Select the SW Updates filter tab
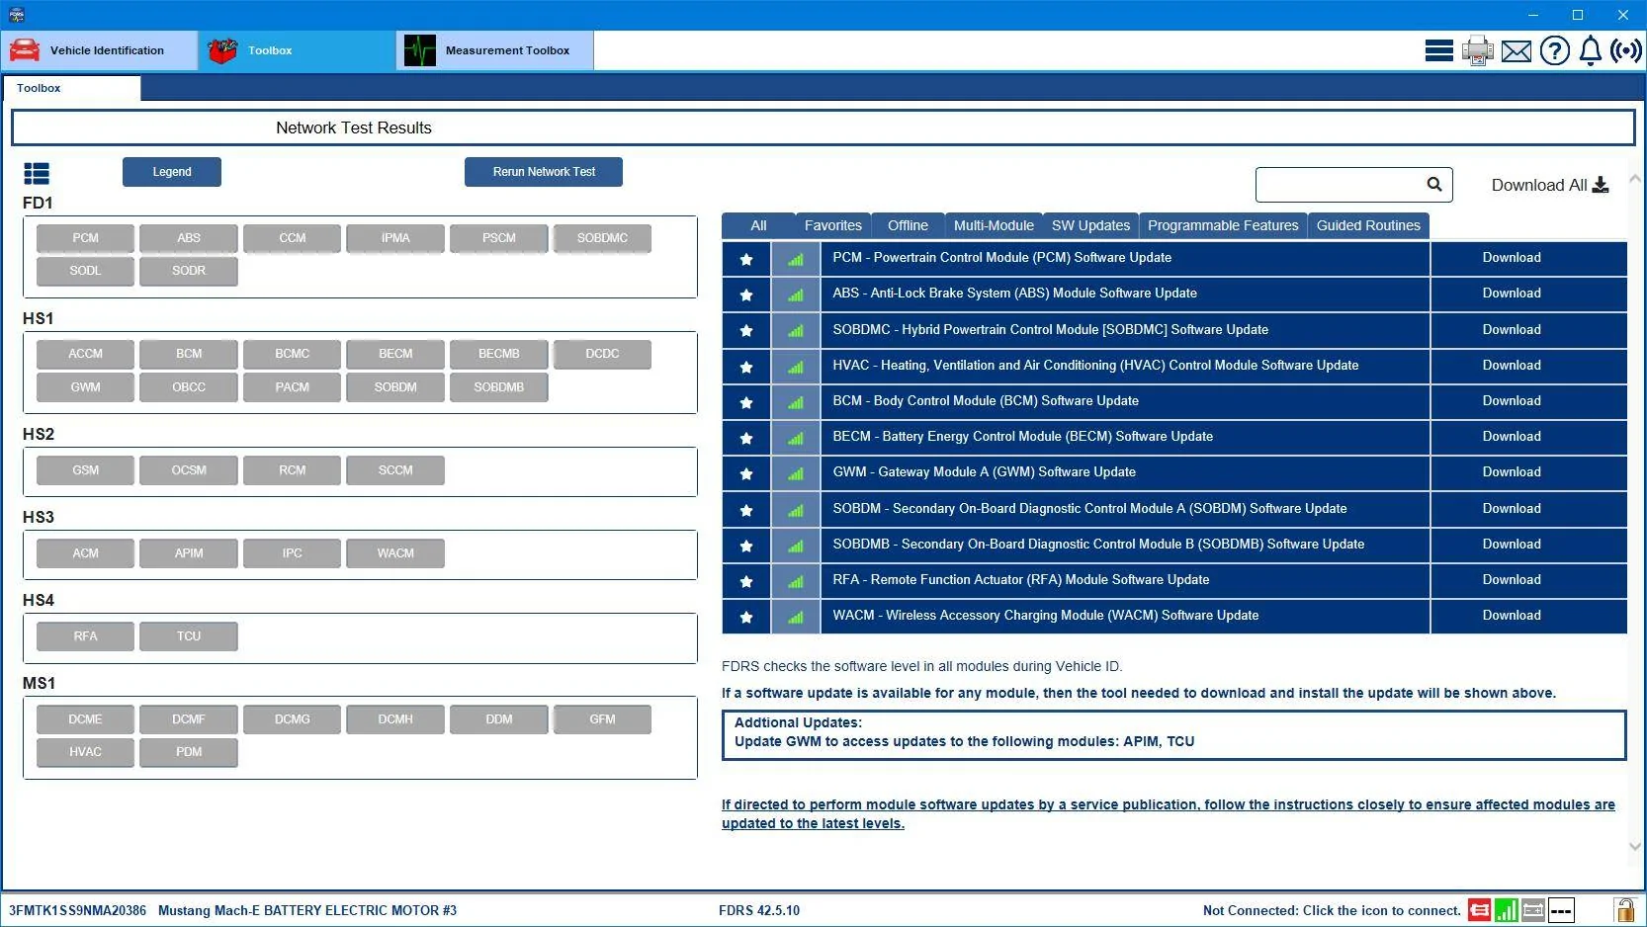1647x927 pixels. coord(1090,225)
